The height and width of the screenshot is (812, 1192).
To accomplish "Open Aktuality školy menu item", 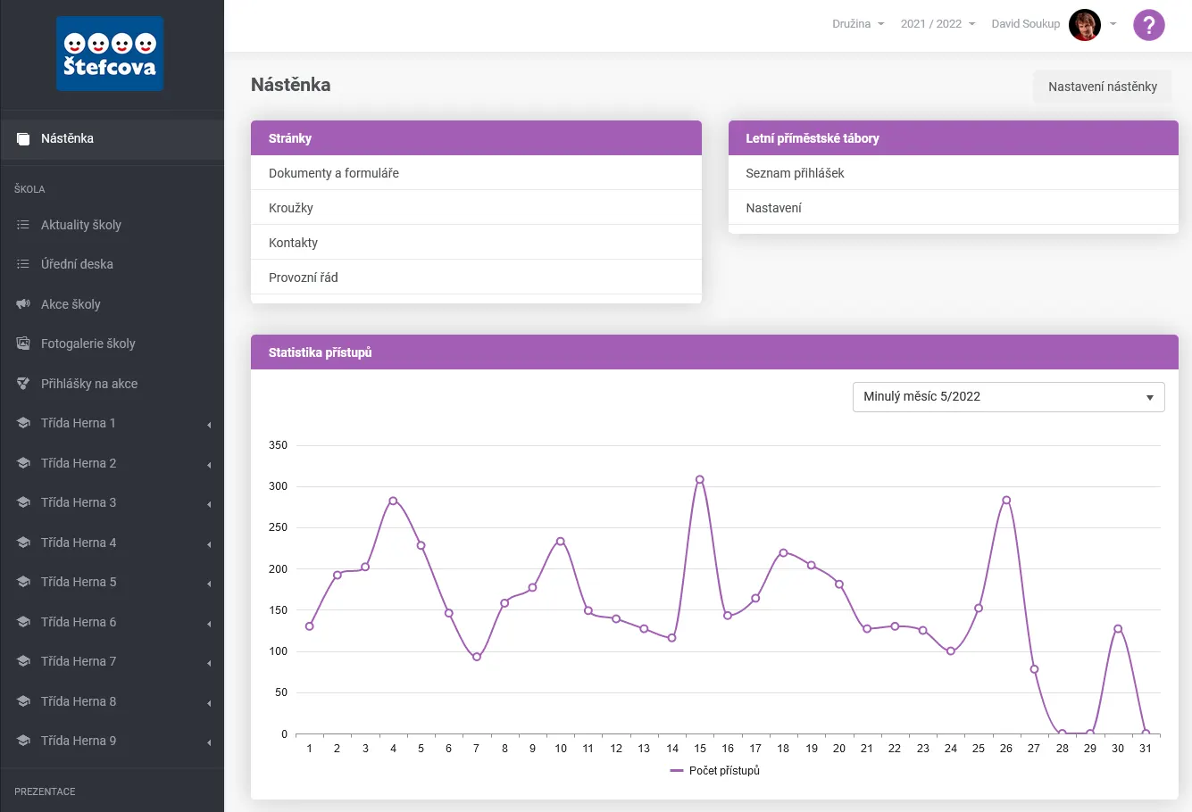I will (112, 225).
